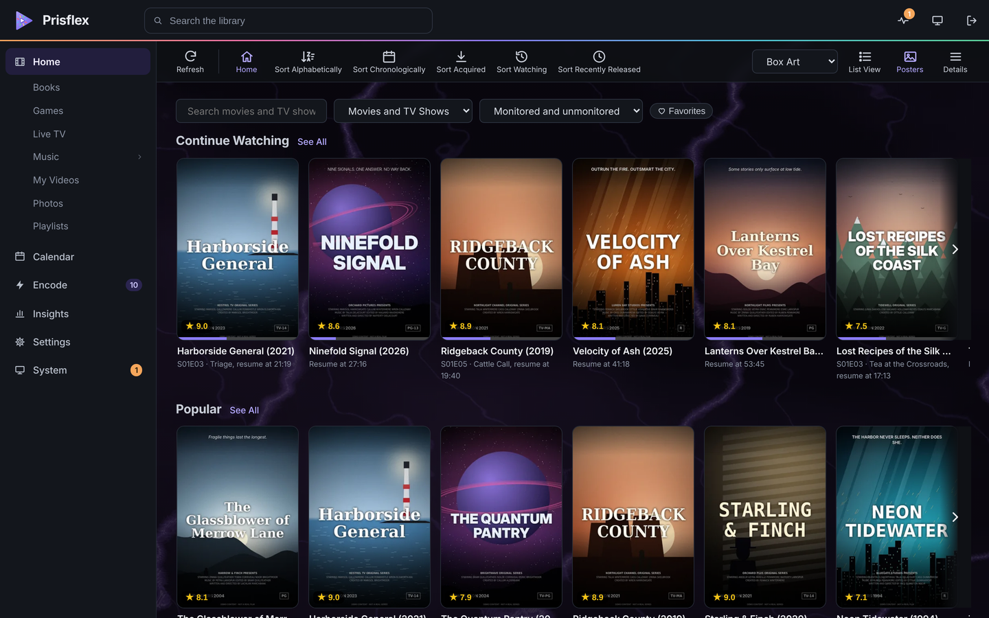Open the Ninefold Signal (2026) title link
Image resolution: width=989 pixels, height=618 pixels.
(359, 351)
